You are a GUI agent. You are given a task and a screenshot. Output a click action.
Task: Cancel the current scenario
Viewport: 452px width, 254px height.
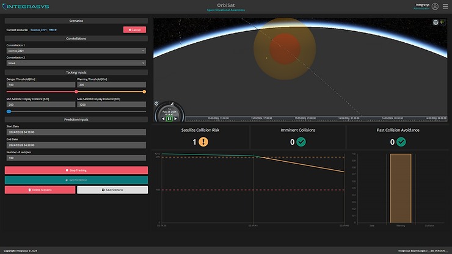pos(134,30)
